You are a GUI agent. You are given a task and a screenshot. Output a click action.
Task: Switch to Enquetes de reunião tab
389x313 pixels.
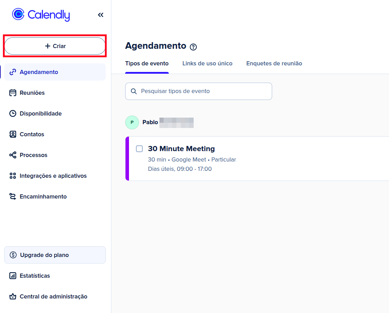pos(274,64)
